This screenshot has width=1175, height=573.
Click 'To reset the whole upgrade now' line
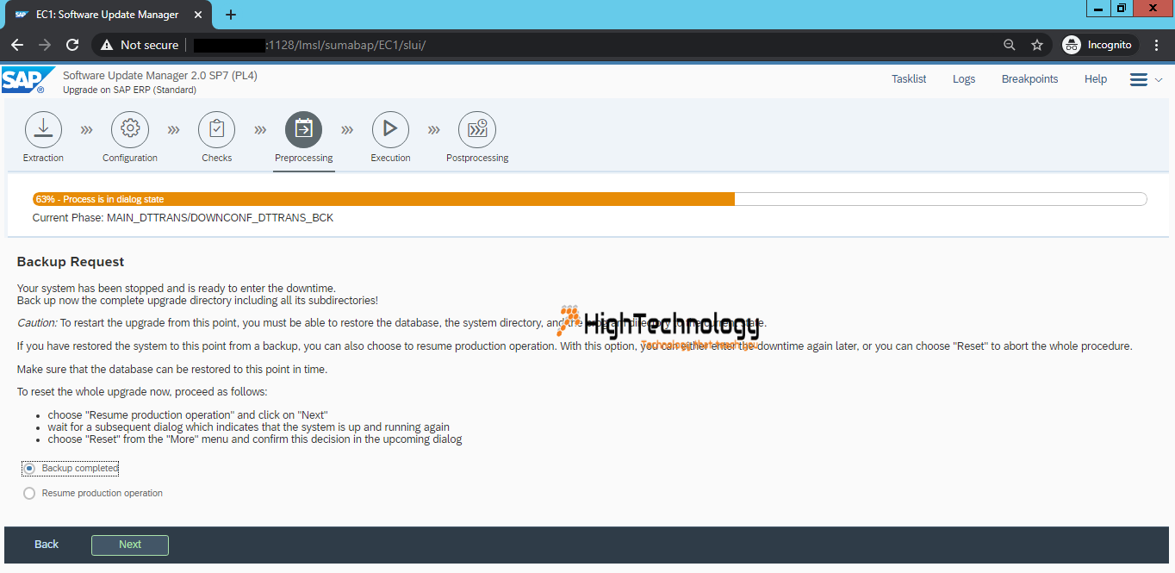tap(142, 392)
